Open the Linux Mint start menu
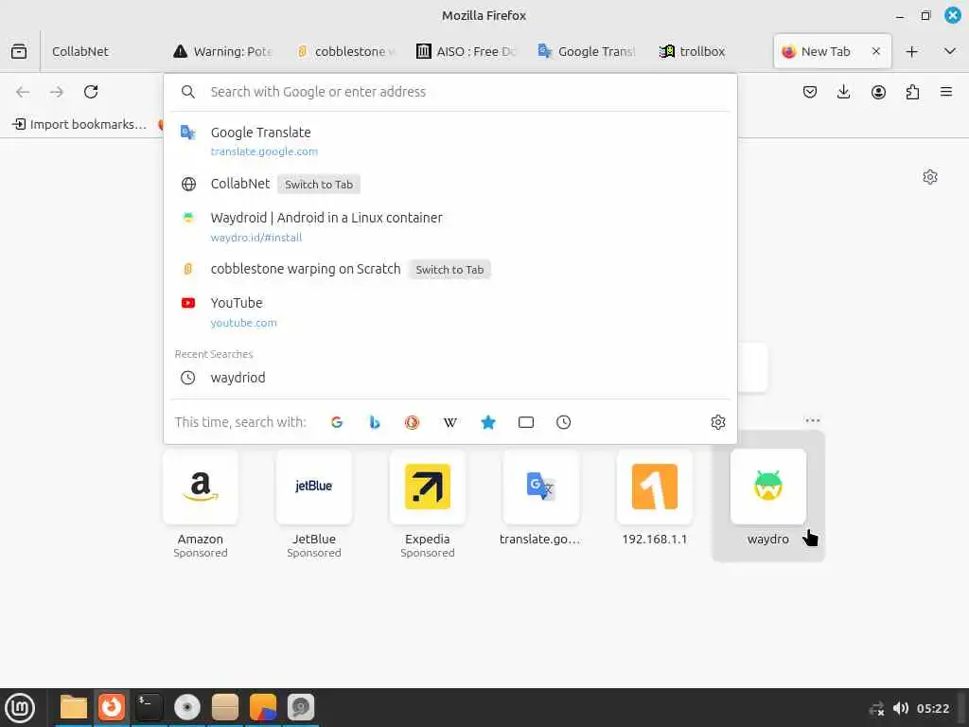 [20, 708]
